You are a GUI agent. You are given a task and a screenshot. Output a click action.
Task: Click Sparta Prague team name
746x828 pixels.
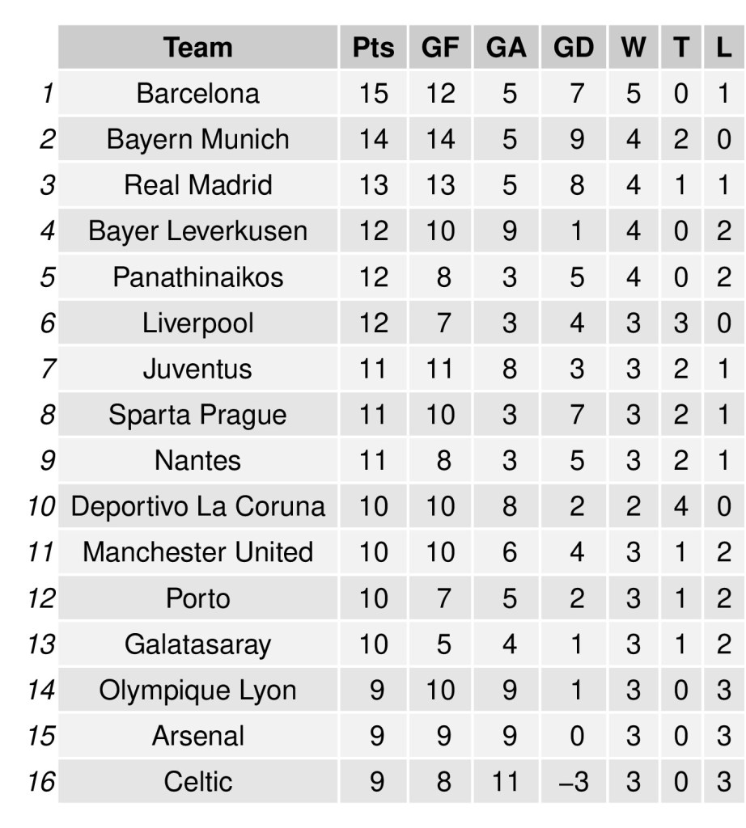click(198, 415)
